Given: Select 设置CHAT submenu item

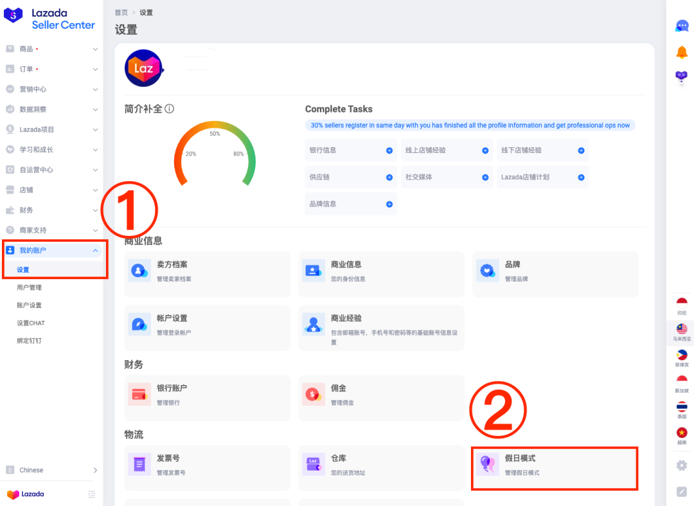Looking at the screenshot, I should [31, 323].
